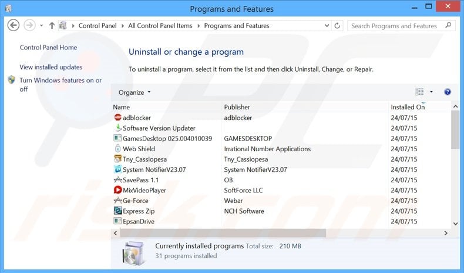
Task: Click the scroll left arrow
Action: (x=115, y=233)
